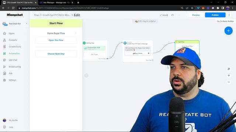
Task: Open the tab search chevron
Action: tap(211, 3)
